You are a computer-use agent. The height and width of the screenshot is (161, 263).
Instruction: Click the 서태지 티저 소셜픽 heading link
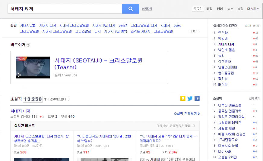[x=21, y=111]
